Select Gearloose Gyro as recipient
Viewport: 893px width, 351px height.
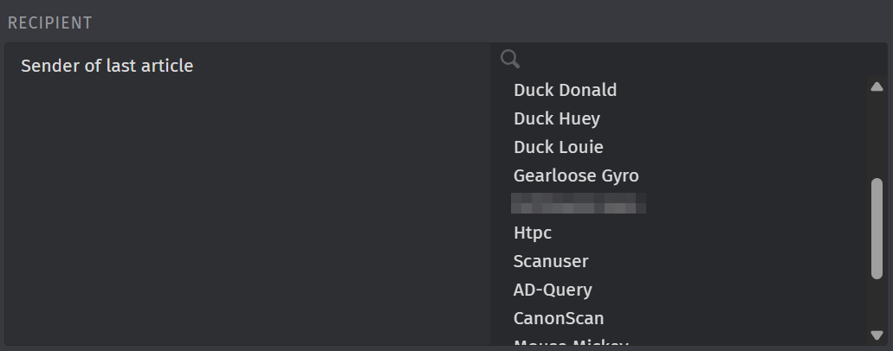[x=576, y=175]
